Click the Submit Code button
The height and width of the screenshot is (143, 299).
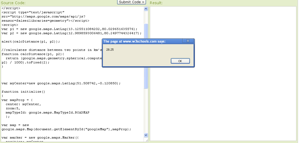131,2
